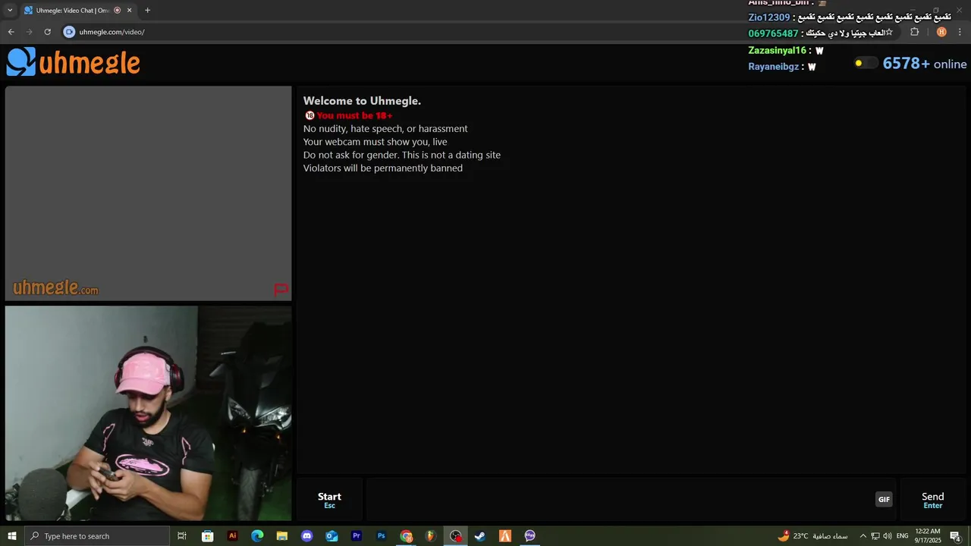Image resolution: width=971 pixels, height=546 pixels.
Task: Bookmark this page with the star
Action: click(889, 32)
